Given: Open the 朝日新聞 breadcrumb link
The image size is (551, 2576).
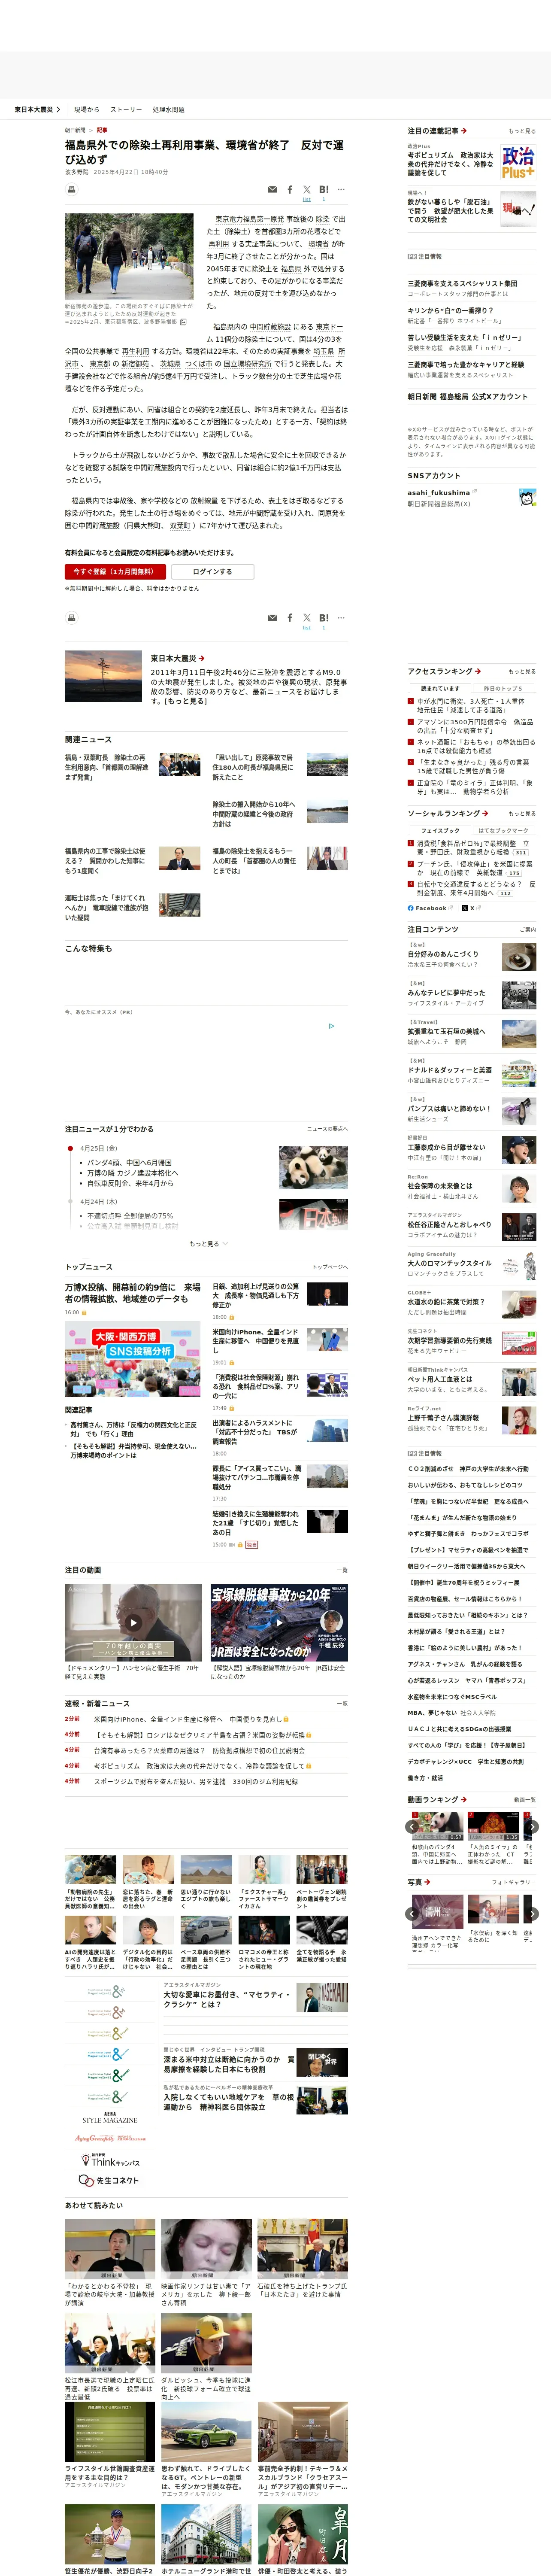Looking at the screenshot, I should point(75,130).
